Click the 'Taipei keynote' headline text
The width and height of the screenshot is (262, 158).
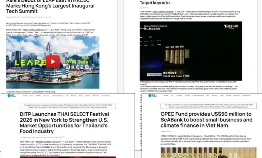pos(155,3)
